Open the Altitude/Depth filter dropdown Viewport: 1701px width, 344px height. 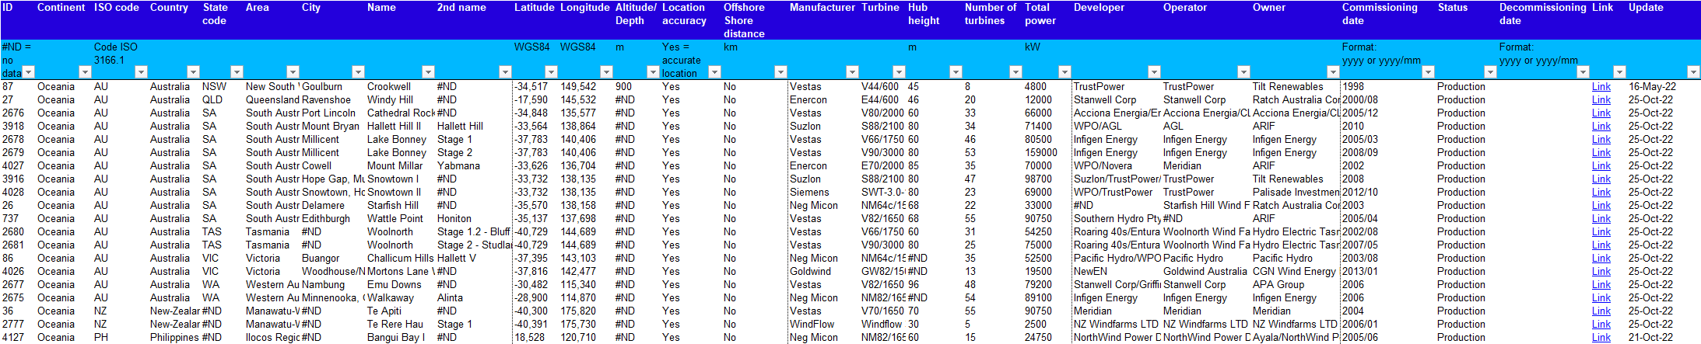pos(653,72)
